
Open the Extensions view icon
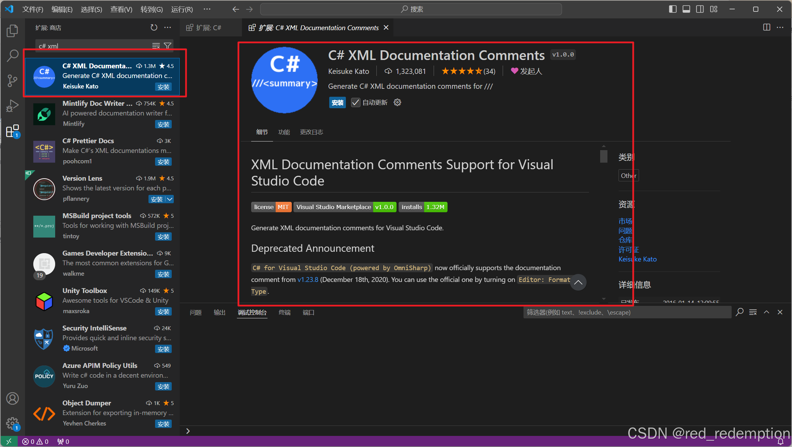[12, 131]
